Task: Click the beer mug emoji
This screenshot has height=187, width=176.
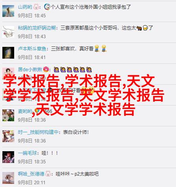Action: pyautogui.click(x=145, y=28)
